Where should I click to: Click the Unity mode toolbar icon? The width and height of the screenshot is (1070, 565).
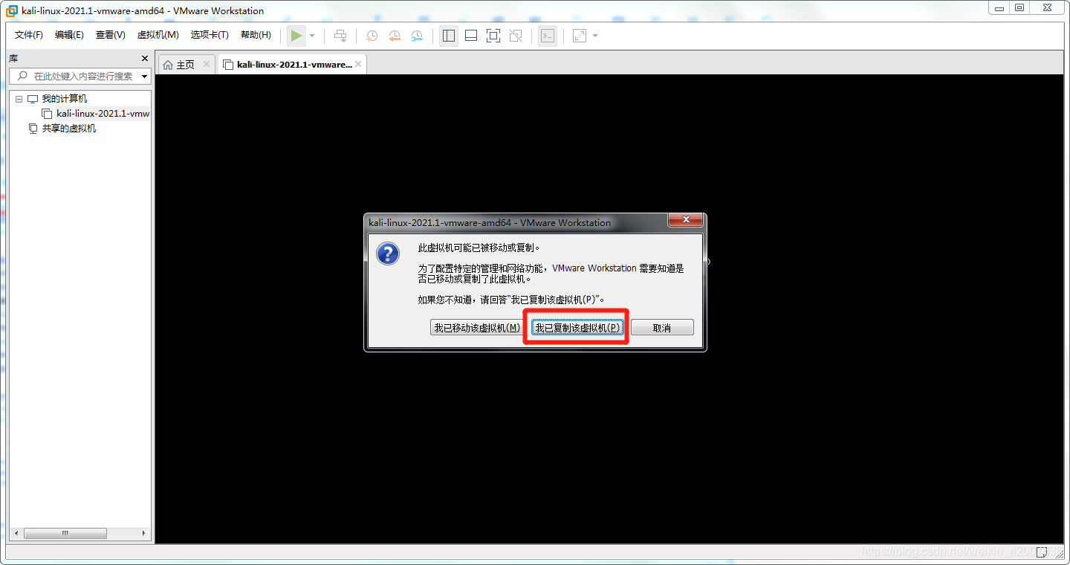click(516, 36)
